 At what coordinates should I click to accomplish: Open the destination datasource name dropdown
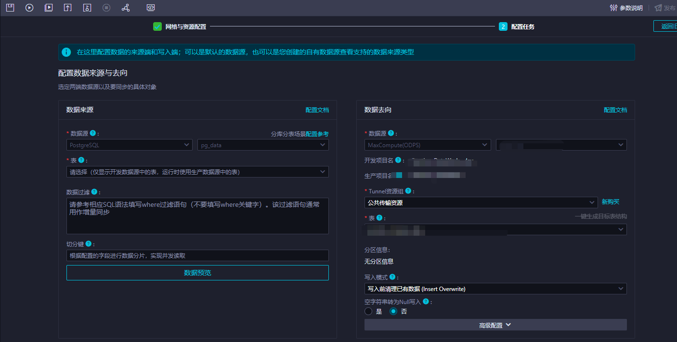tap(561, 145)
